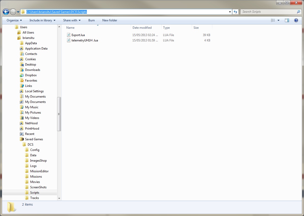Click the My Videos folder icon

[x=22, y=118]
